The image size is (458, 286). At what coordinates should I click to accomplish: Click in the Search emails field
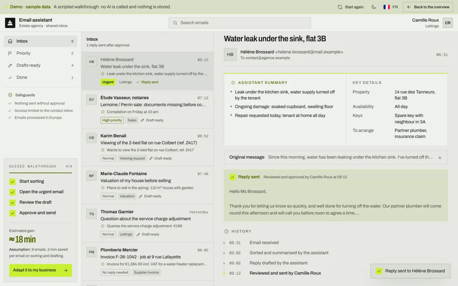point(240,23)
